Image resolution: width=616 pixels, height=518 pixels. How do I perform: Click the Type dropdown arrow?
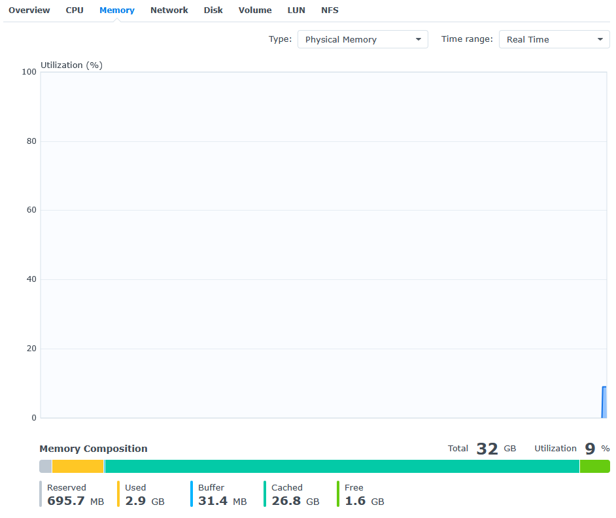(419, 40)
